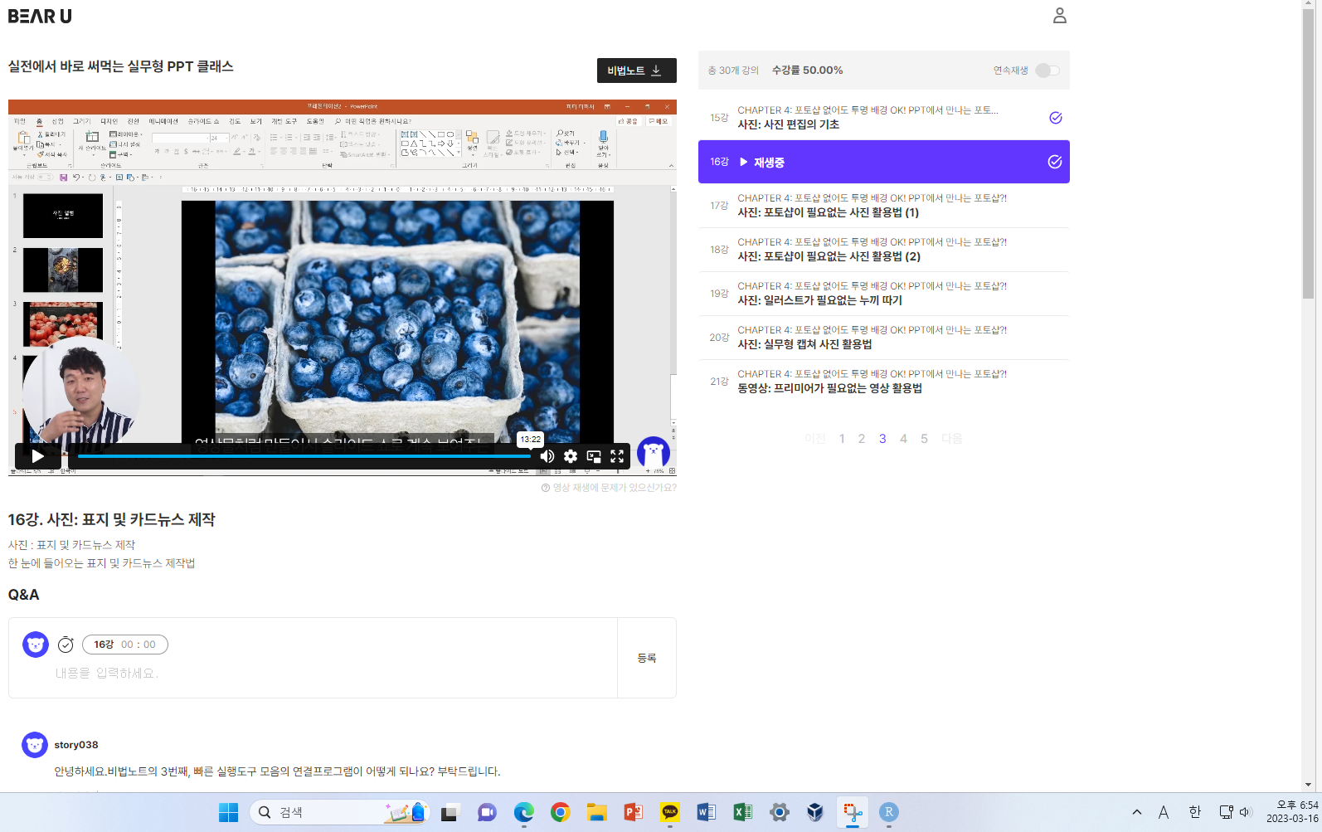The width and height of the screenshot is (1322, 832).
Task: Open File Explorer from taskbar
Action: [596, 812]
